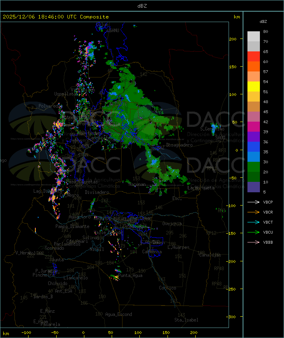This screenshot has height=338, width=284.
Task: Click the Sosneado place label
Action: (x=54, y=248)
